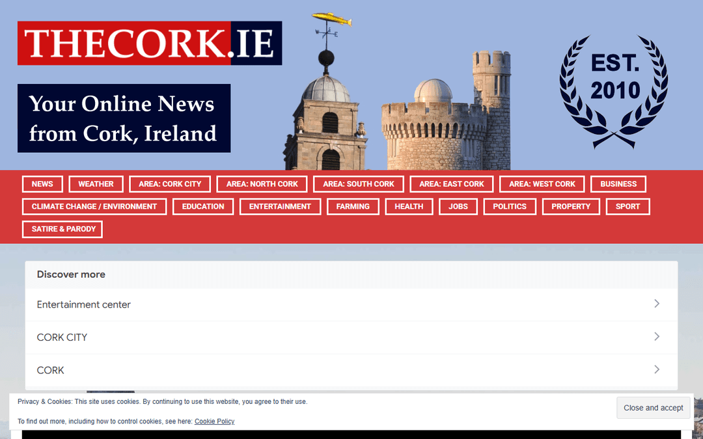
Task: Open AREA: CORK CITY category
Action: coord(170,184)
